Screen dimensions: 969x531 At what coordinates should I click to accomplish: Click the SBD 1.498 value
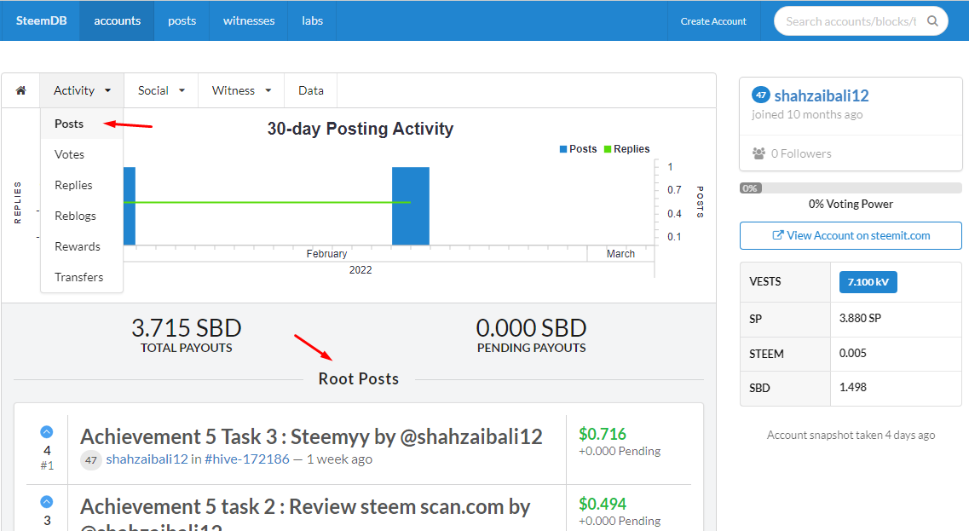coord(853,388)
